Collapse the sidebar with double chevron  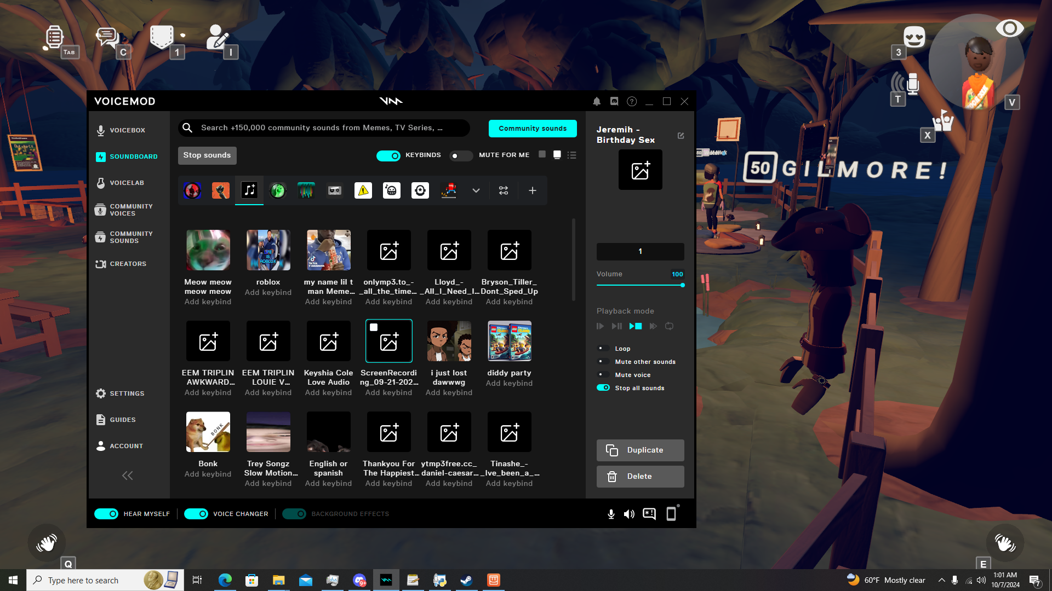tap(127, 476)
